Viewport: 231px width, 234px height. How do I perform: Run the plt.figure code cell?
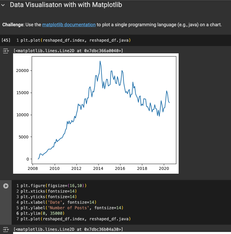(x=6, y=186)
